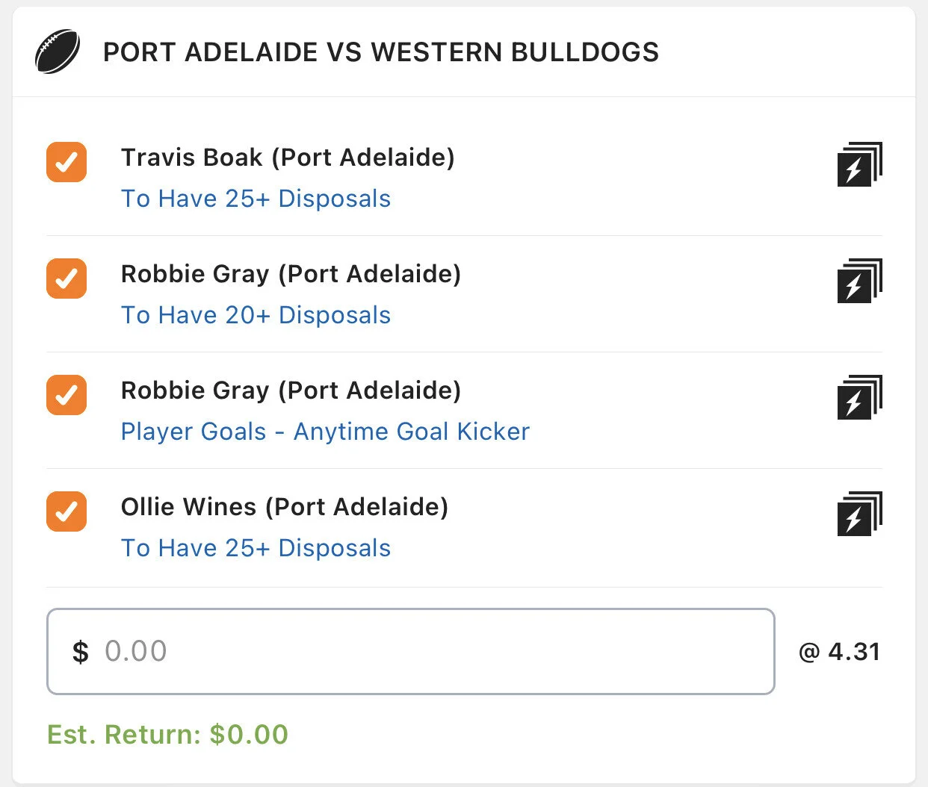
Task: Click the Est. Return $0.00 text
Action: (167, 734)
